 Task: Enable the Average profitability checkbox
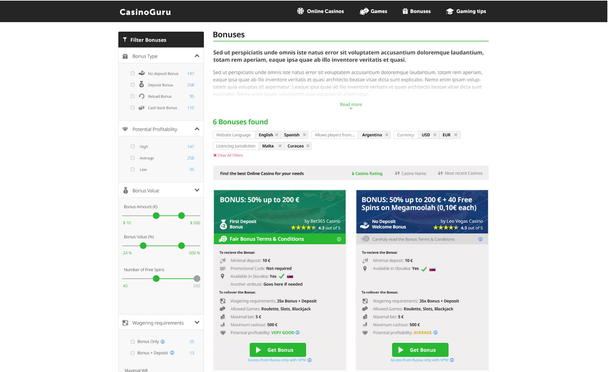pyautogui.click(x=133, y=158)
